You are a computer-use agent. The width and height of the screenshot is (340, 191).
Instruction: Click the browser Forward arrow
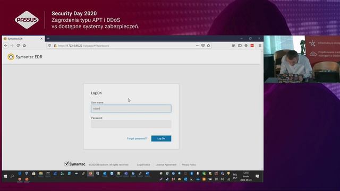click(x=12, y=46)
